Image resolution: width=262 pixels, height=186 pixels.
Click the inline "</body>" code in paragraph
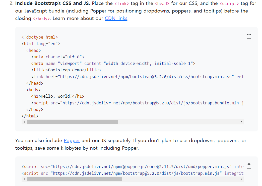point(41,19)
